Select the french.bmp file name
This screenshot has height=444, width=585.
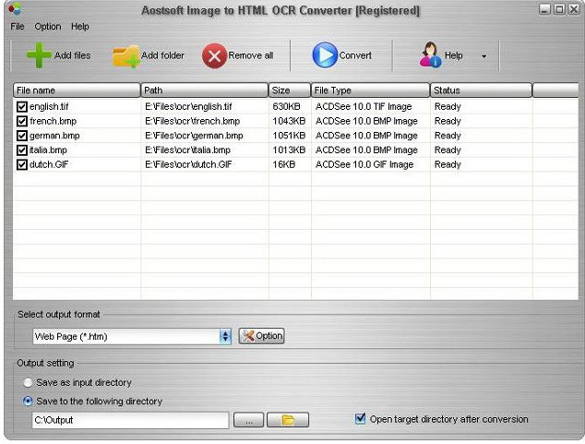[x=53, y=121]
